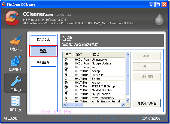Click the list's vertical scroll down arrow
The height and width of the screenshot is (124, 170).
point(127,100)
